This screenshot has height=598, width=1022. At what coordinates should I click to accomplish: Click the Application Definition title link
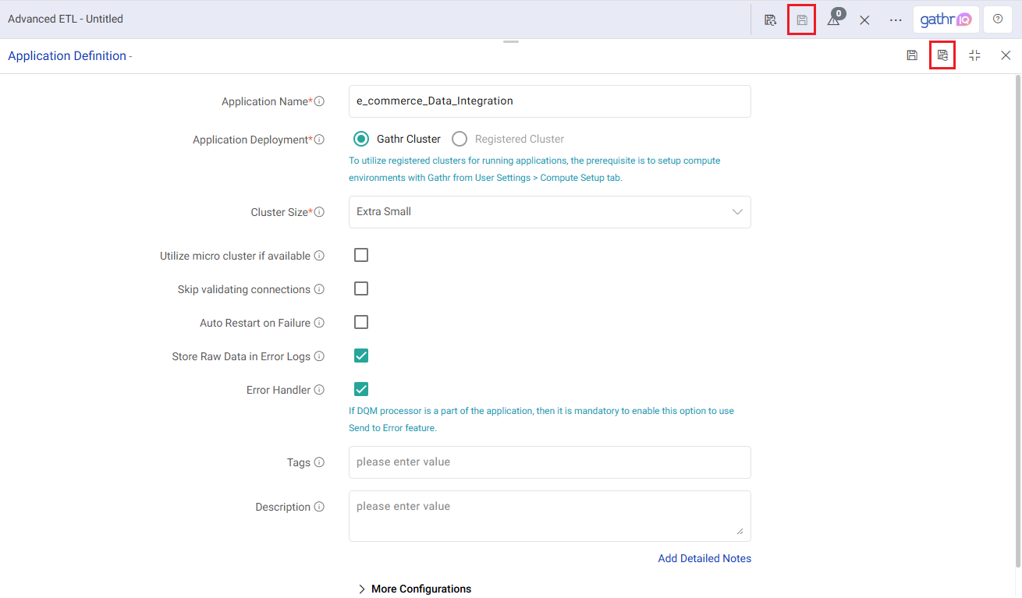point(67,55)
